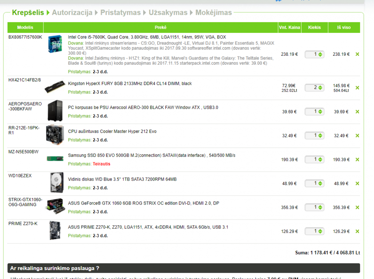This screenshot has width=374, height=279.
Task: Remove Intel Core i5-7600K from cart
Action: (357, 54)
